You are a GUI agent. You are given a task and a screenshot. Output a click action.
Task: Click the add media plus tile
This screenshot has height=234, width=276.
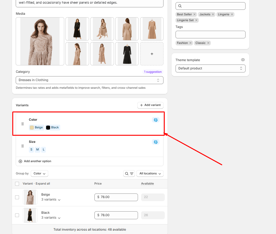152,54
